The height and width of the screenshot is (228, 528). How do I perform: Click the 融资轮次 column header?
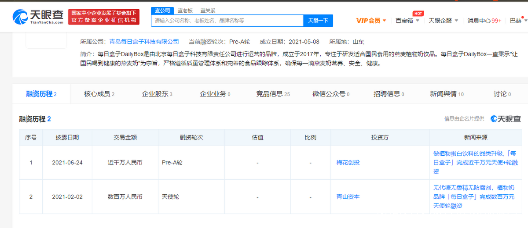[x=191, y=137]
